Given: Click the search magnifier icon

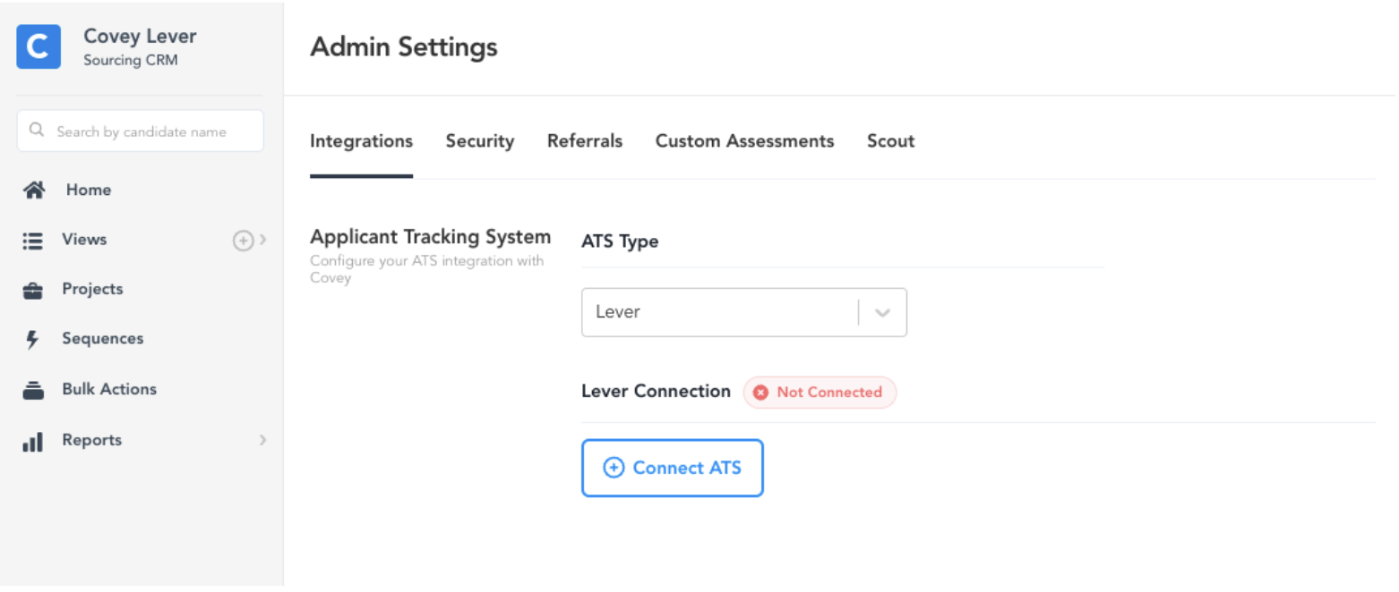Looking at the screenshot, I should tap(37, 131).
